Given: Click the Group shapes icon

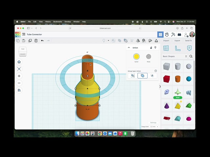Looking at the screenshot, I should coord(114,41).
